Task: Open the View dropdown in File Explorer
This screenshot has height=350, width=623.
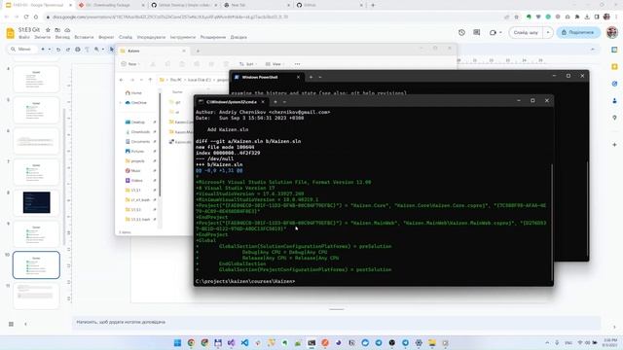Action: (x=275, y=64)
